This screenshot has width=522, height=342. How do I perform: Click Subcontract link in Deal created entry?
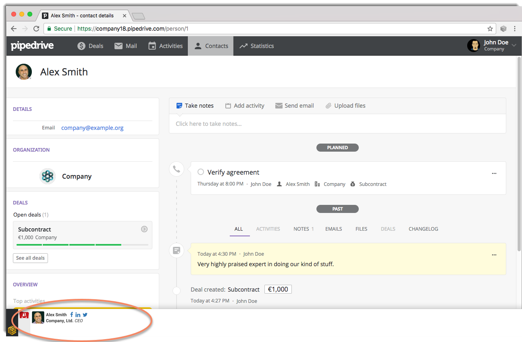pos(243,290)
